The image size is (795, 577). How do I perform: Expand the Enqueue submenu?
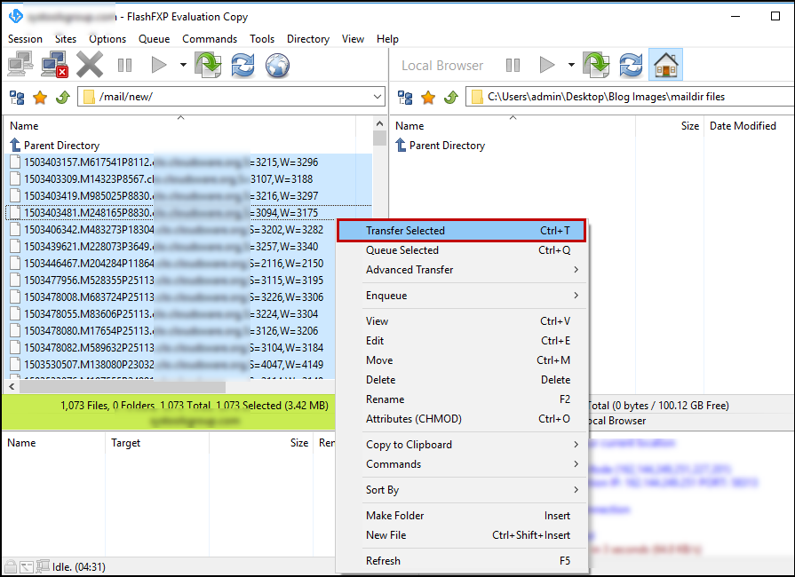point(461,296)
